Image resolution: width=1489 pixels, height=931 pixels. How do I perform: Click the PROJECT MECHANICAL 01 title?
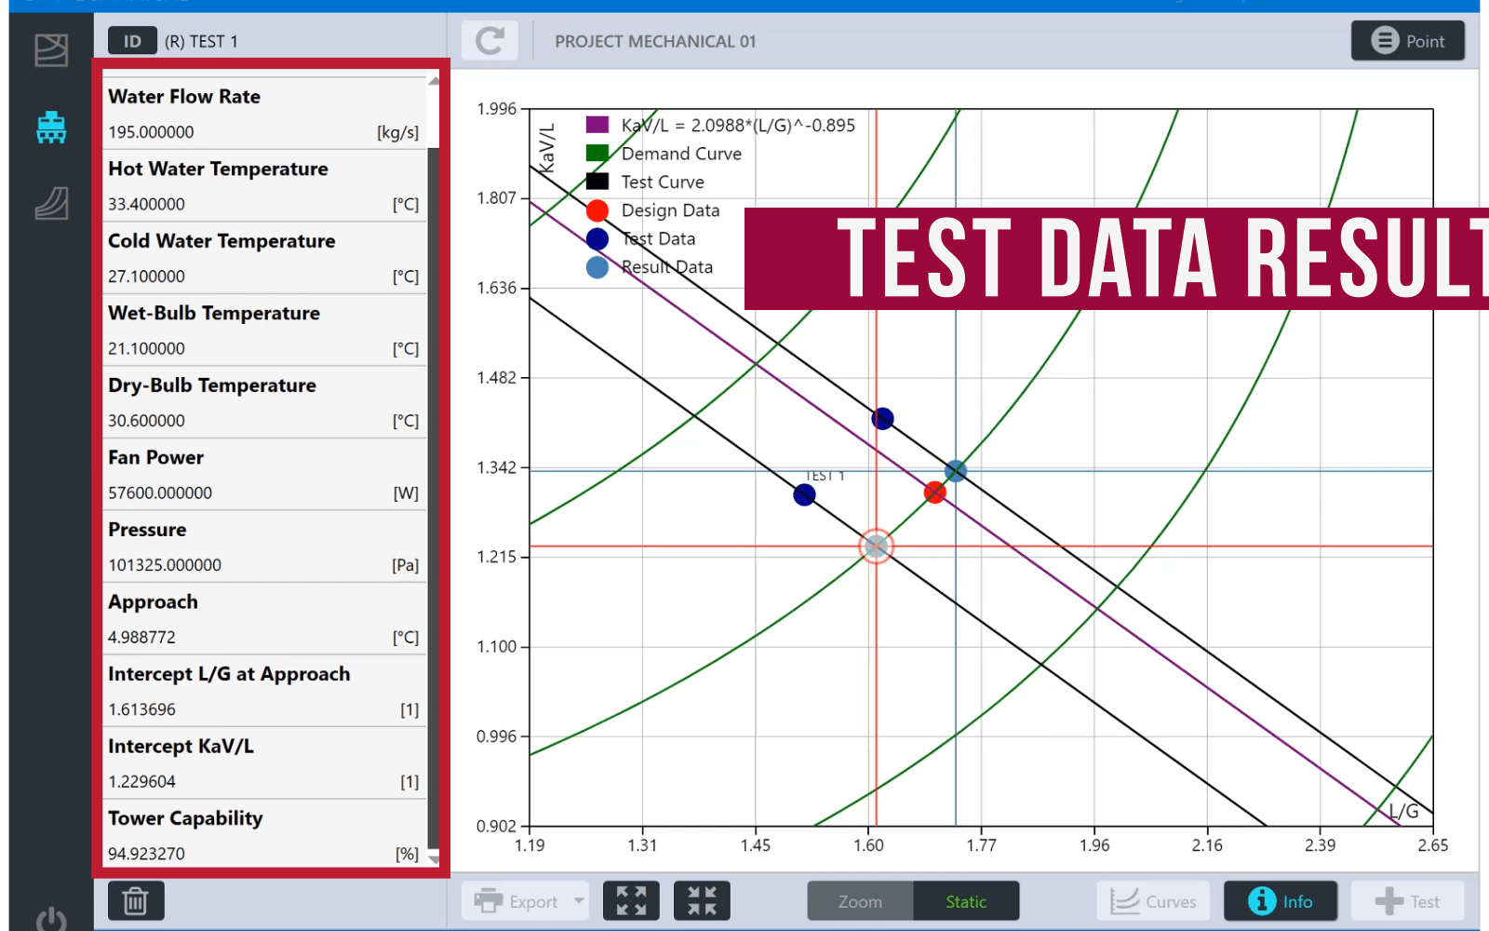pyautogui.click(x=655, y=41)
